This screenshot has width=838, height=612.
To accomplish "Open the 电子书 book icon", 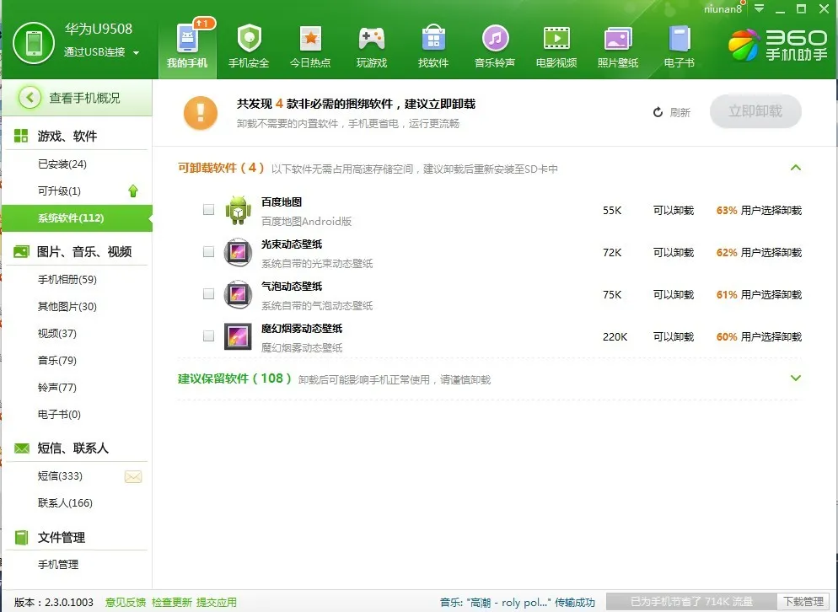I will point(680,39).
